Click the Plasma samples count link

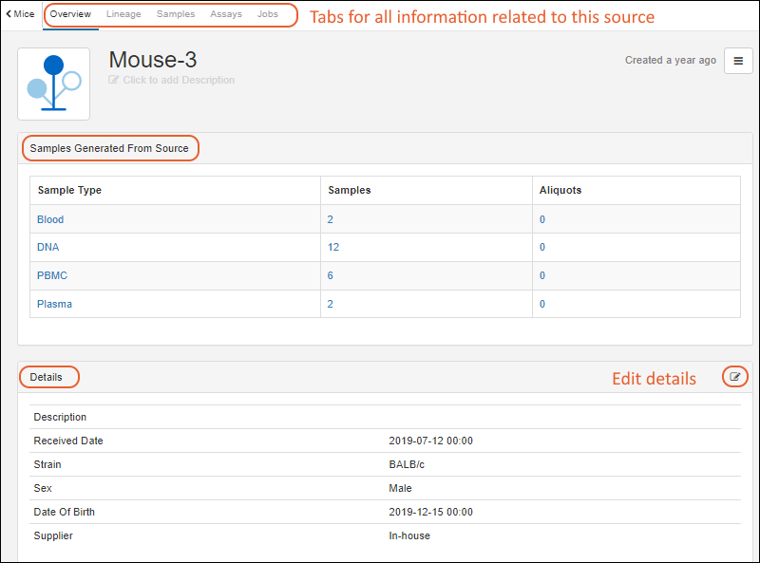331,304
